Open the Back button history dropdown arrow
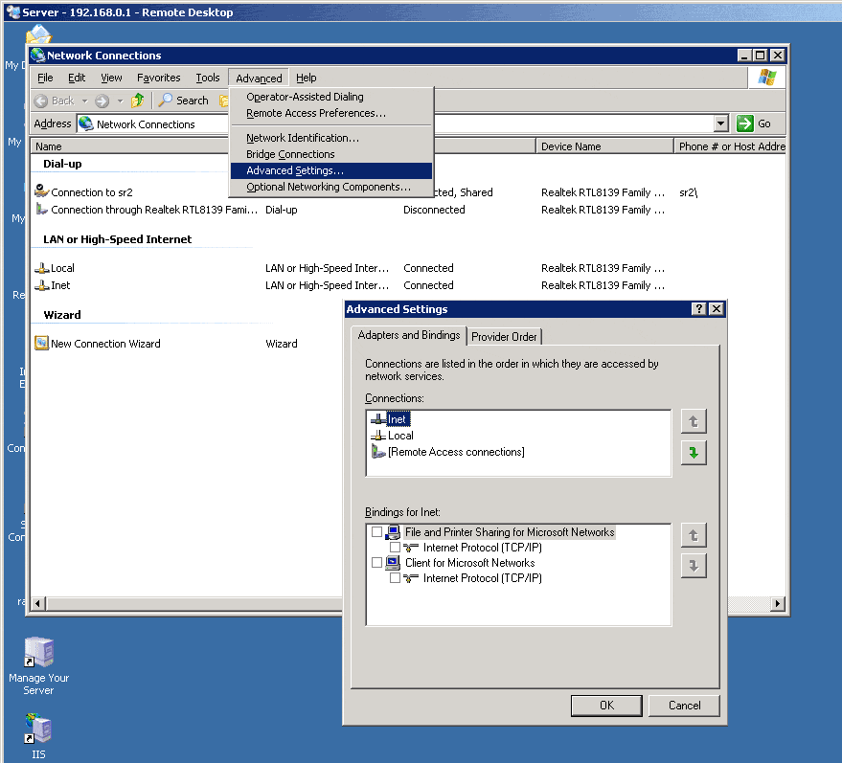The image size is (842, 763). click(84, 101)
